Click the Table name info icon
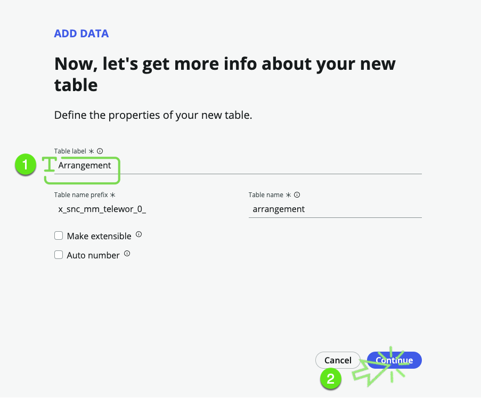Viewport: 481px width, 398px height. (x=297, y=195)
